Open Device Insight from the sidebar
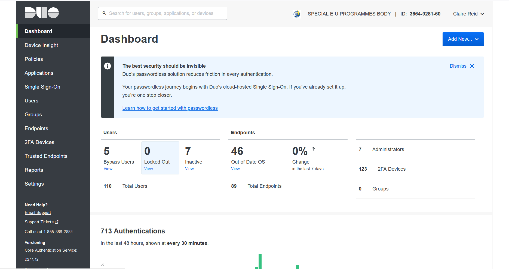Image resolution: width=509 pixels, height=269 pixels. (53, 45)
